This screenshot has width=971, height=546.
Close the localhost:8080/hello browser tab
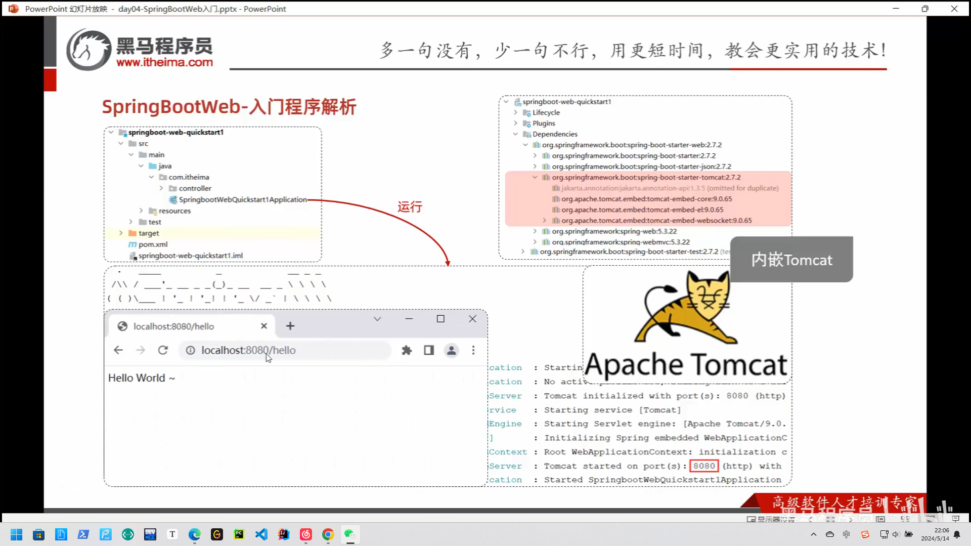263,326
